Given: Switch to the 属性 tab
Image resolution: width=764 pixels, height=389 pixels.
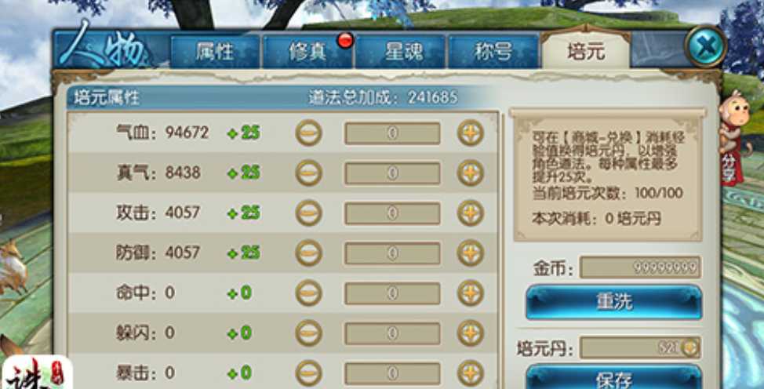Looking at the screenshot, I should pos(215,51).
